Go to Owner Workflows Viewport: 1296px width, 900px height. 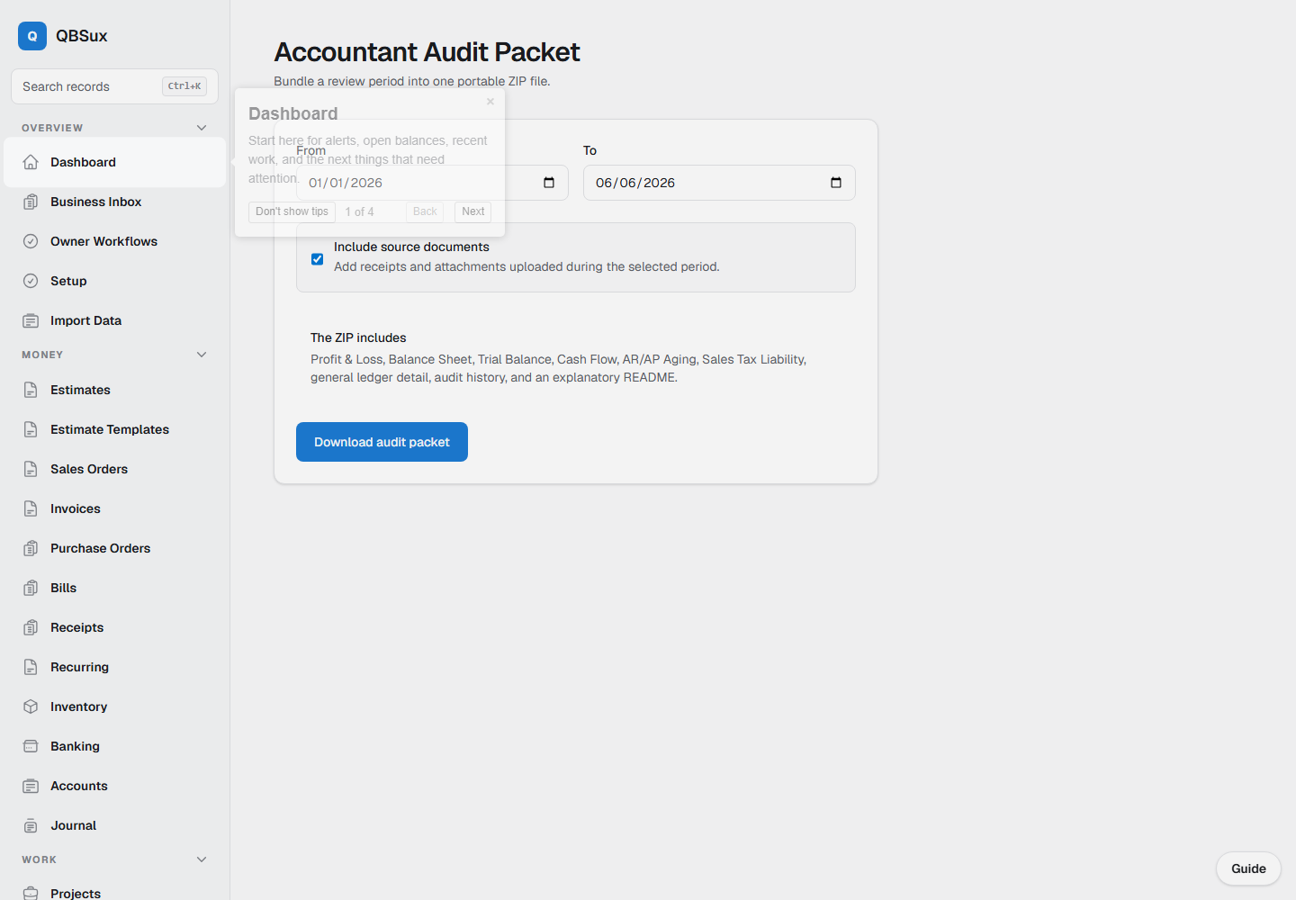114,241
